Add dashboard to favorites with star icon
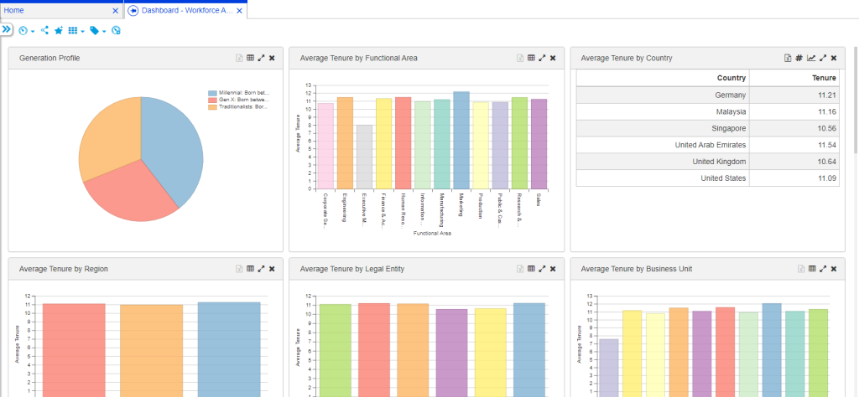Screen dimensions: 859x397 (x=59, y=30)
